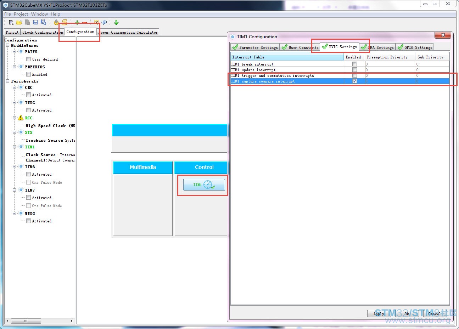Click the FREERTOS gear icon in tree
This screenshot has width=459, height=329.
pos(21,67)
